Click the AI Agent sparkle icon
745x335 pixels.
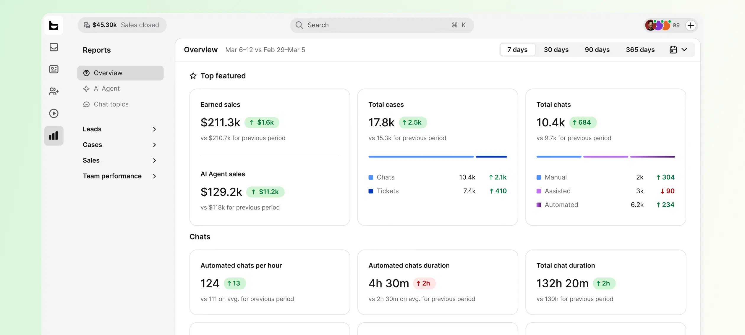pyautogui.click(x=86, y=88)
